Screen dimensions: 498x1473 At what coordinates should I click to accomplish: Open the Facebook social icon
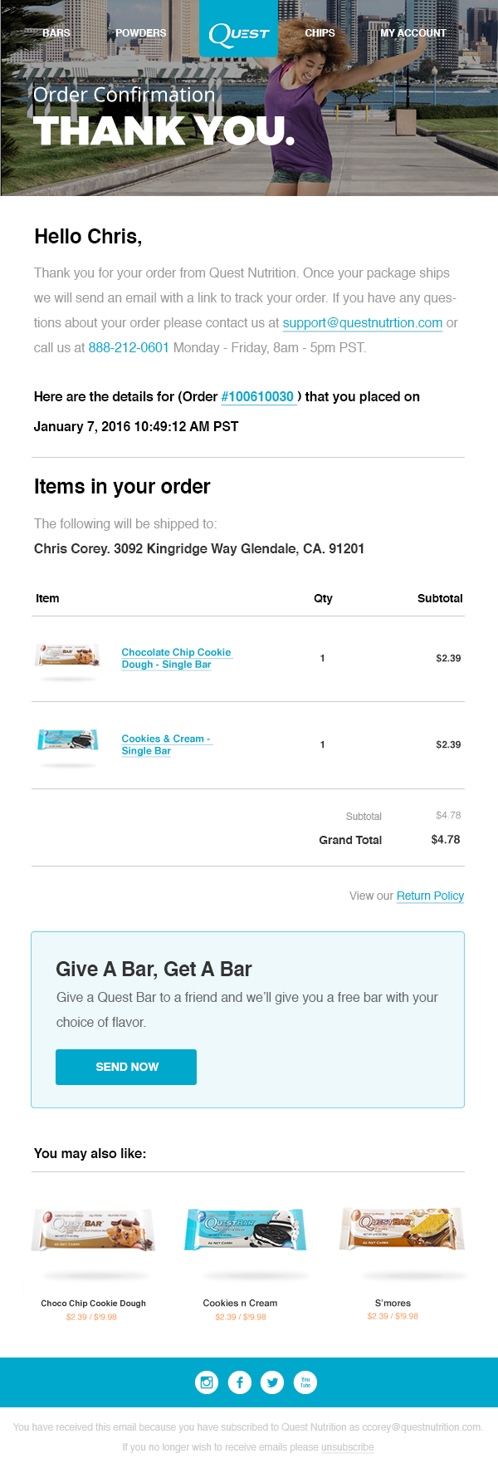click(240, 1382)
